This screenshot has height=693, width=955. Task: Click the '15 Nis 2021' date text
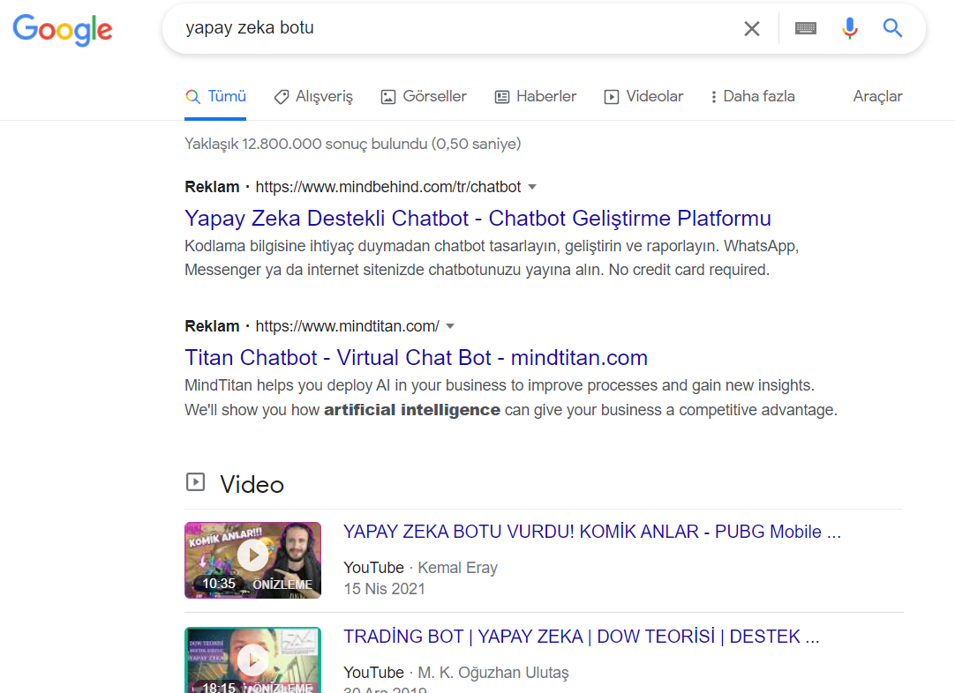tap(384, 589)
